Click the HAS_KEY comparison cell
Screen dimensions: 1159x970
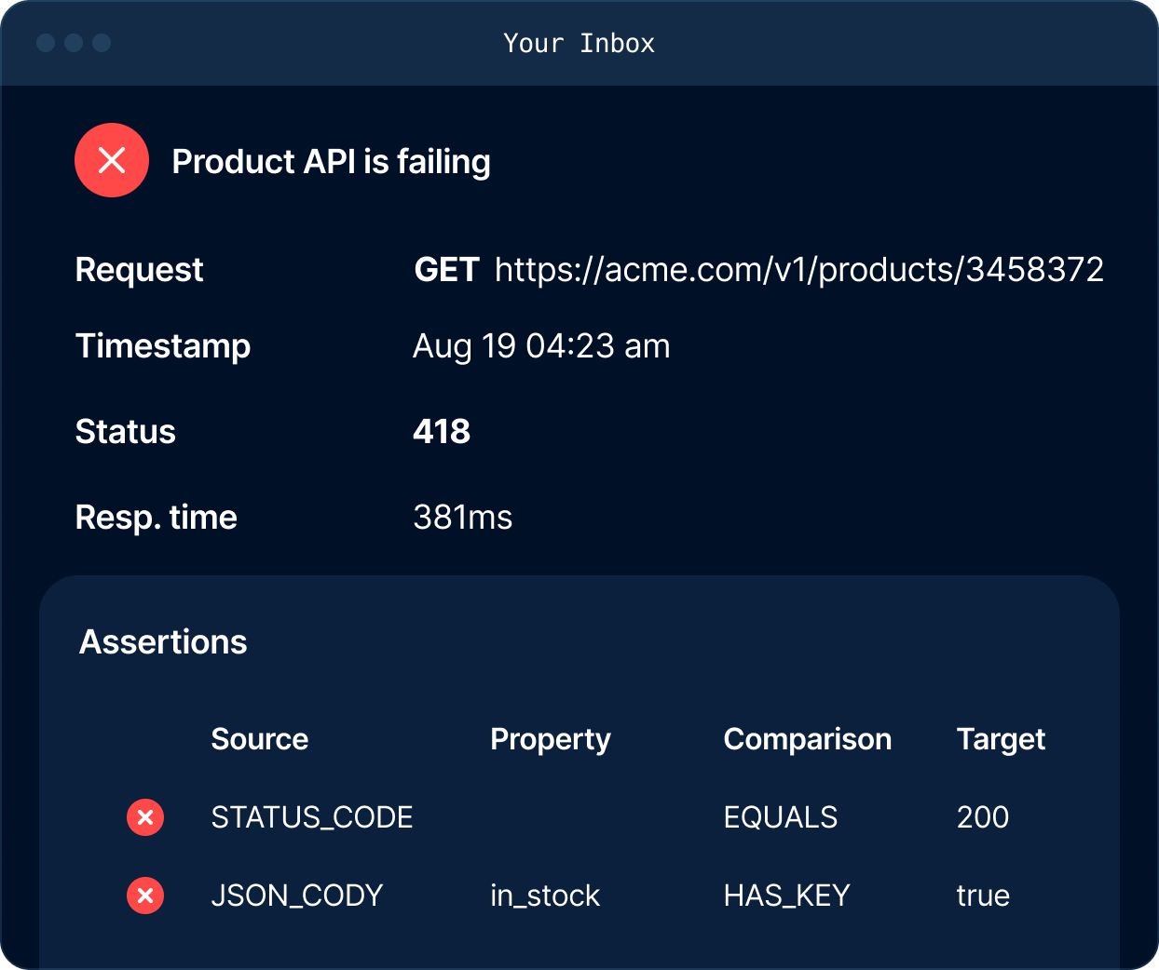pyautogui.click(x=786, y=896)
